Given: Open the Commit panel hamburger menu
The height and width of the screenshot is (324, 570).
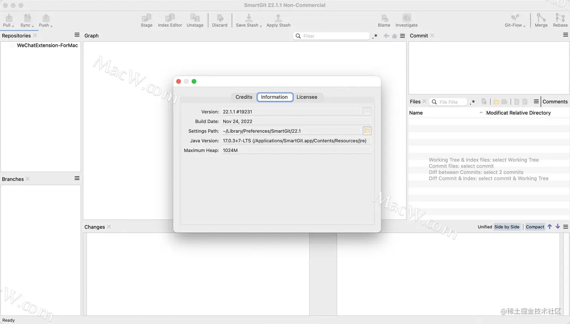Looking at the screenshot, I should click(565, 35).
